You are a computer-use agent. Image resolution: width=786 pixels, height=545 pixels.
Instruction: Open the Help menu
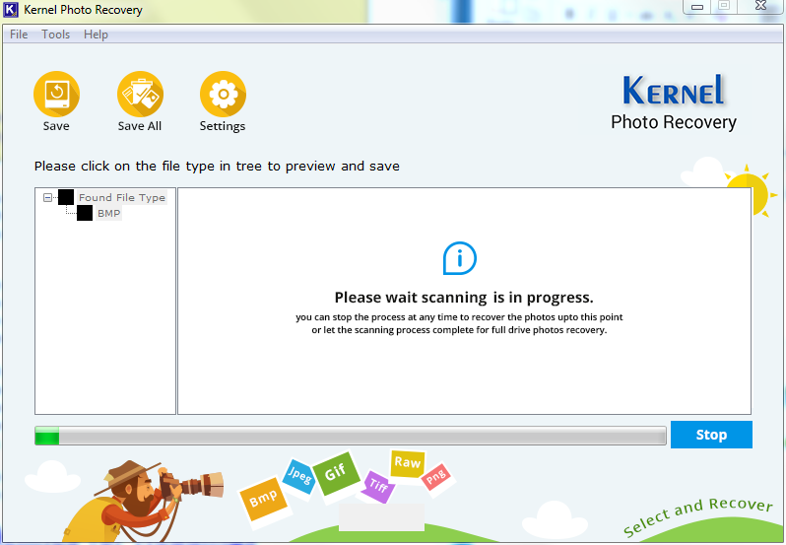[x=96, y=34]
